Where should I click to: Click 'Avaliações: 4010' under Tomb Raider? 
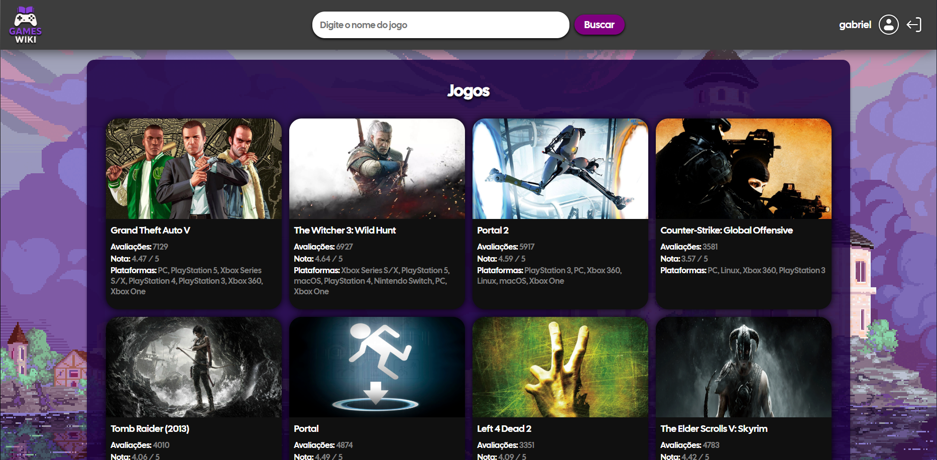140,445
